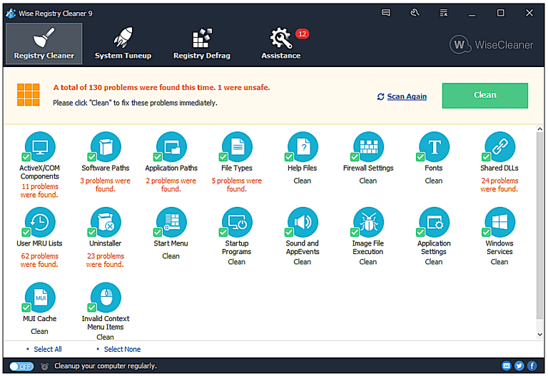Uncheck the Software Paths checkbox
The image size is (548, 376).
91,157
